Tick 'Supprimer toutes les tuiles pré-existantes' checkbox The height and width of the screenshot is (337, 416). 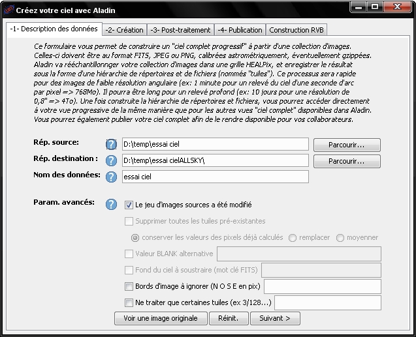tap(129, 222)
